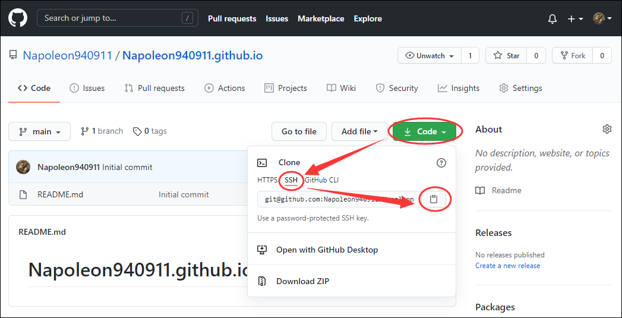Copy the SSH clone URL to clipboard
Viewport: 622px width, 318px height.
pos(434,199)
